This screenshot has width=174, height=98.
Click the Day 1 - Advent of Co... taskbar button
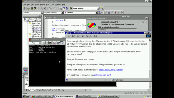click(64, 96)
